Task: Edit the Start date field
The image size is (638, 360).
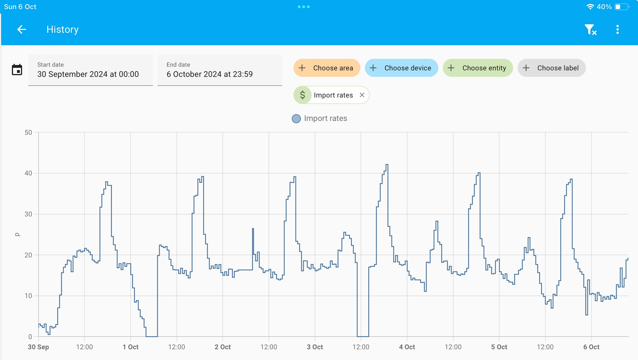Action: 91,70
